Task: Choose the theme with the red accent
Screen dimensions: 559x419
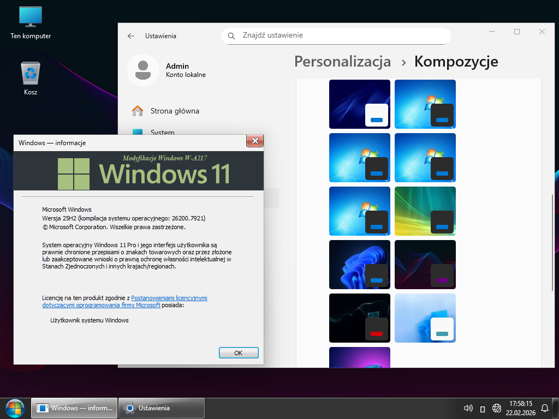Action: [x=360, y=318]
